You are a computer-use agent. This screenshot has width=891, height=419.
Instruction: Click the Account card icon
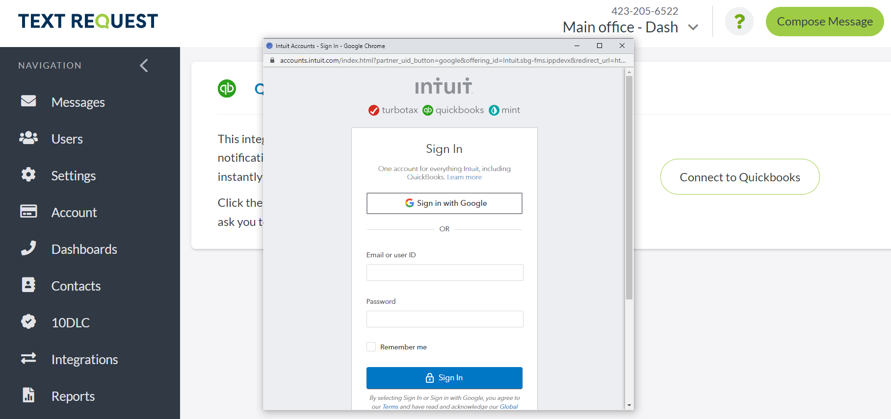[x=28, y=211]
